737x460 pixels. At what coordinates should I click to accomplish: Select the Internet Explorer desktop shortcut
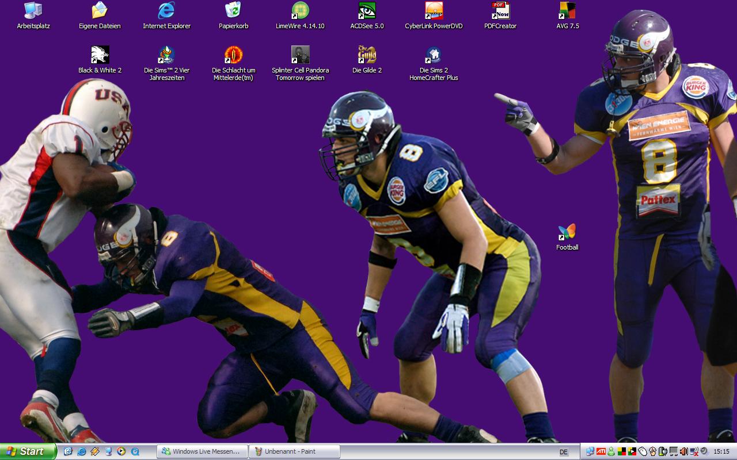point(167,16)
